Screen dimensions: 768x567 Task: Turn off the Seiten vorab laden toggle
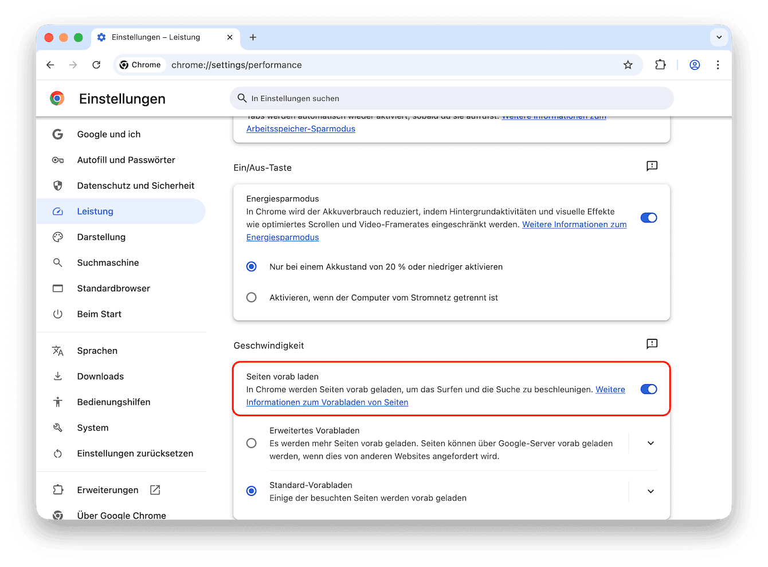[x=648, y=389]
